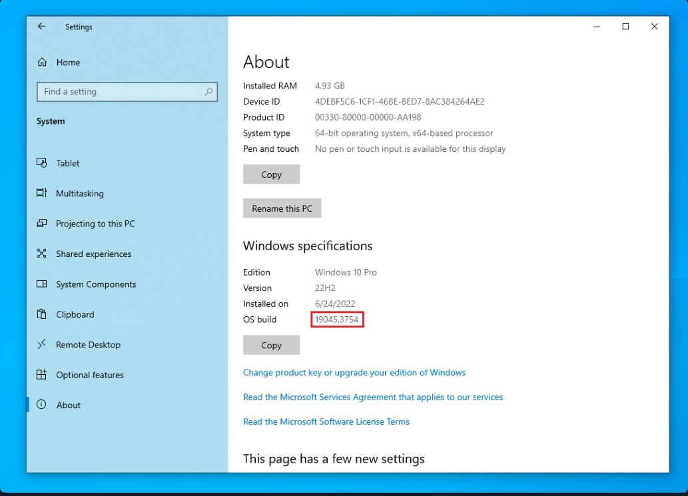Viewport: 688px width, 496px height.
Task: Click the Remote Desktop icon
Action: [42, 344]
